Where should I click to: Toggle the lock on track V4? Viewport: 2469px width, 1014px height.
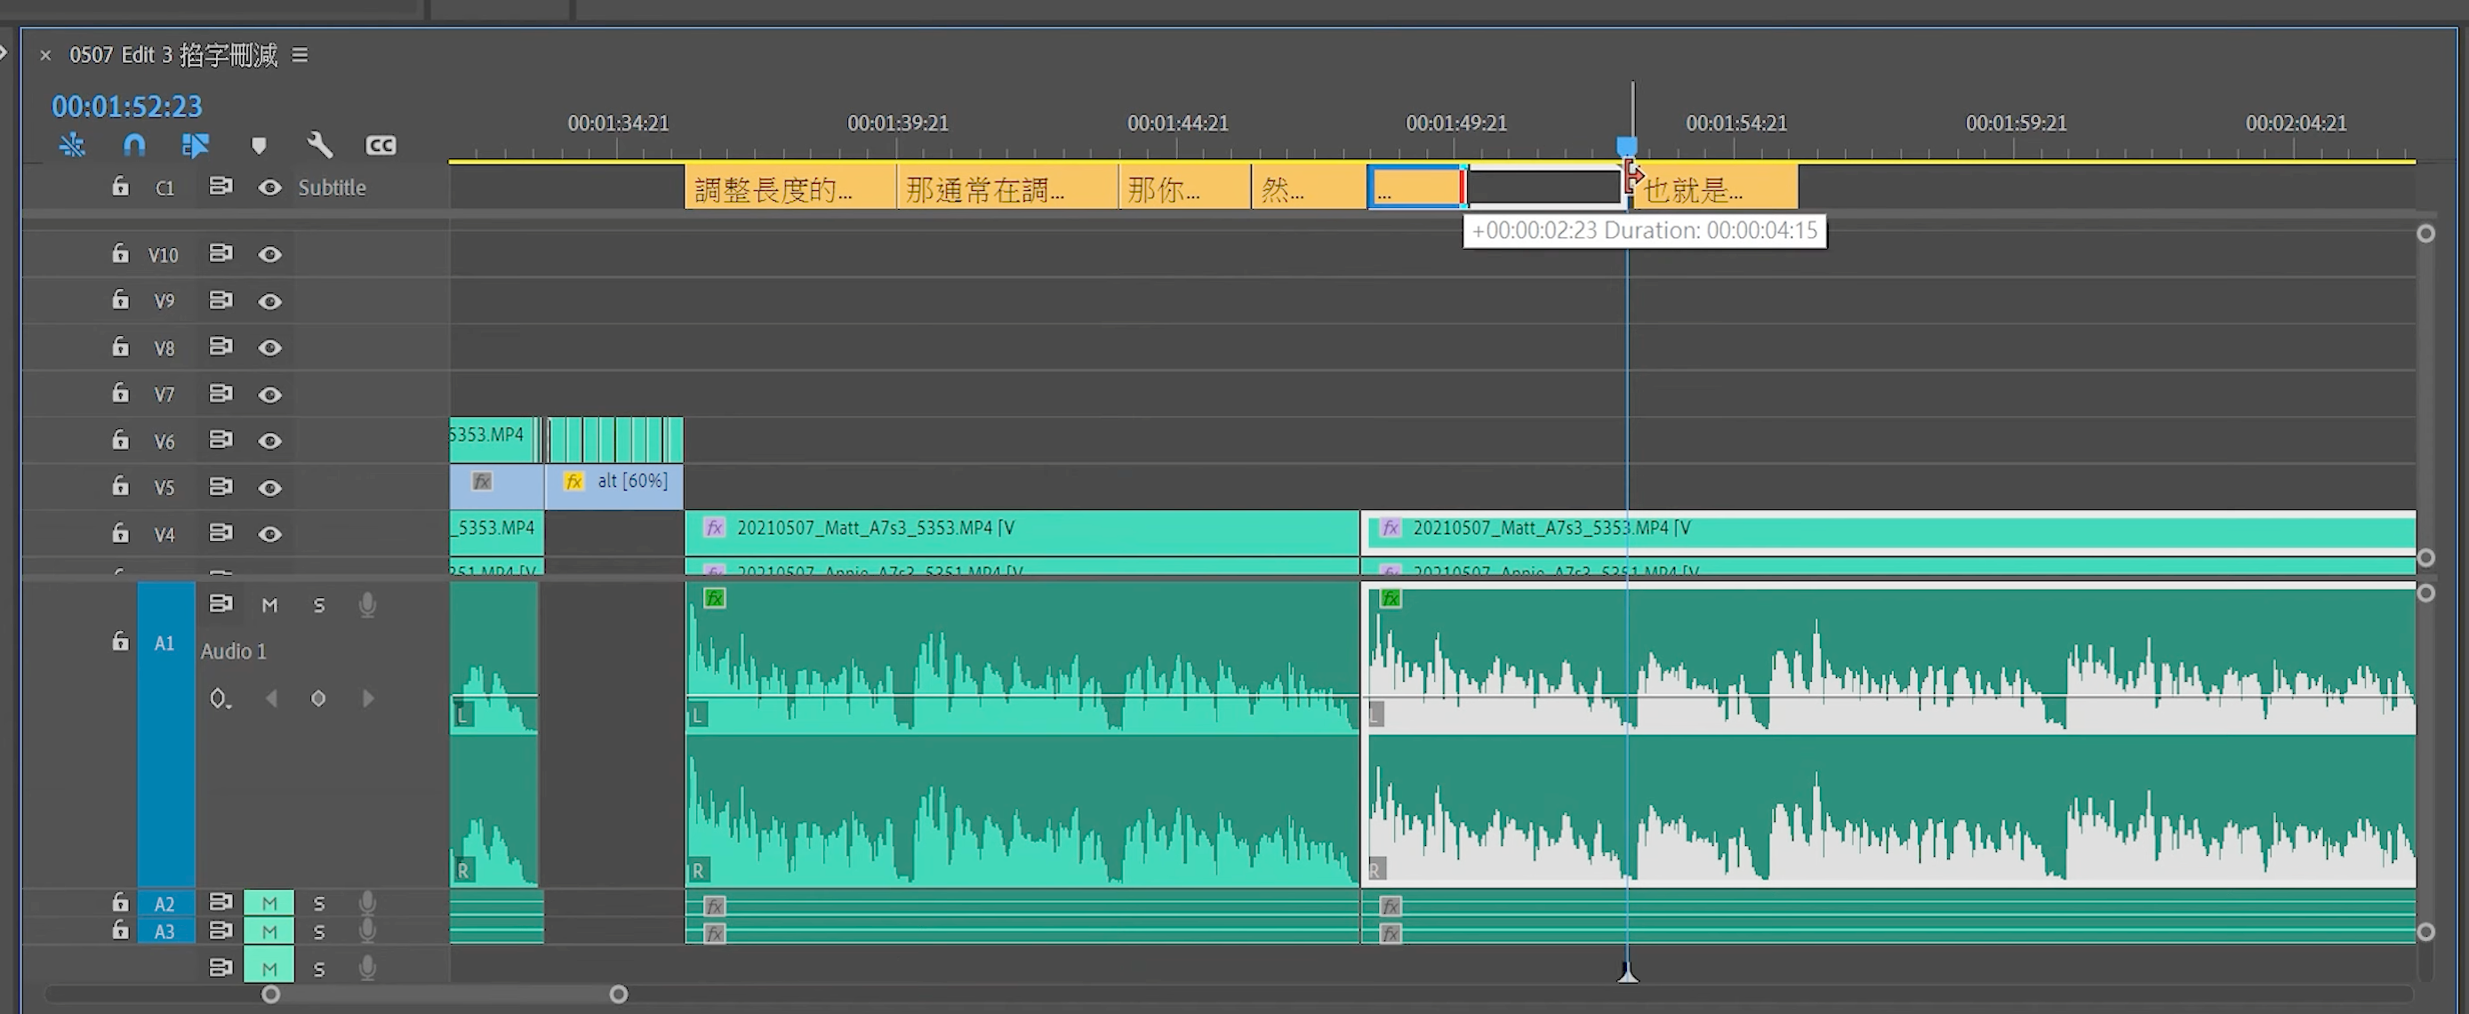point(120,533)
